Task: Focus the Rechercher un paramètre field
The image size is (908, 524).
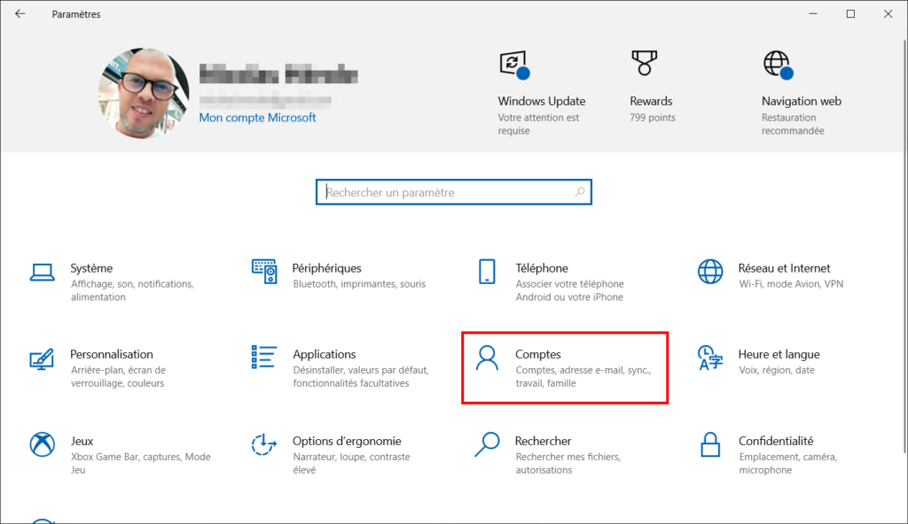Action: pyautogui.click(x=453, y=192)
